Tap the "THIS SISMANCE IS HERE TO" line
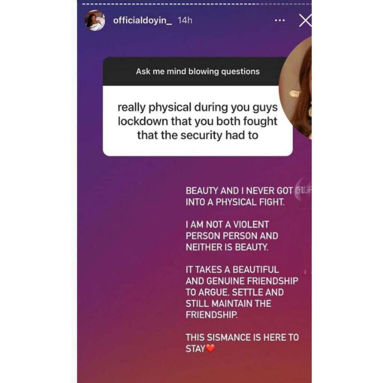Viewport: 383px width, 383px height. click(x=242, y=337)
